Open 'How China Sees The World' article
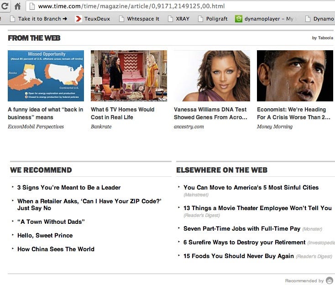 [x=56, y=249]
